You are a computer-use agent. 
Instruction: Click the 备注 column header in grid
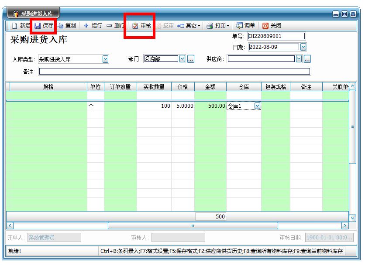coord(306,87)
